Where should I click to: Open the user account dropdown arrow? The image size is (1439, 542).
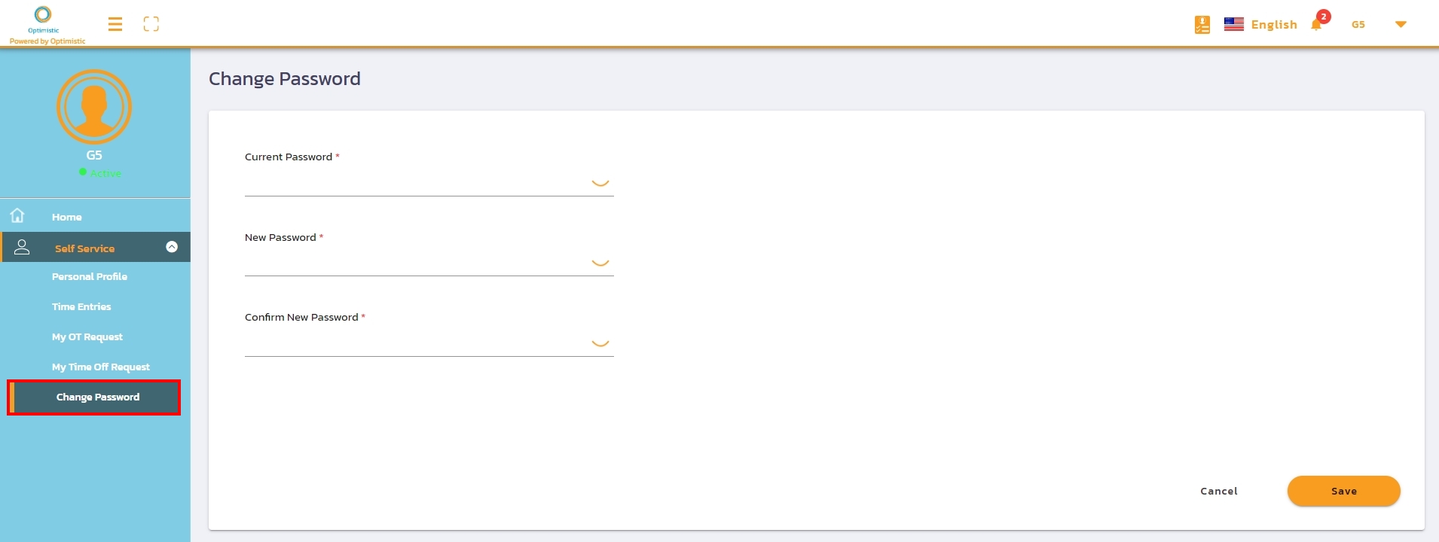coord(1401,25)
